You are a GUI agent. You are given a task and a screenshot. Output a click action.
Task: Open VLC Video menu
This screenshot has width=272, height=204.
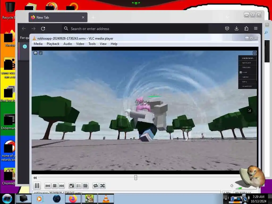[x=80, y=44]
